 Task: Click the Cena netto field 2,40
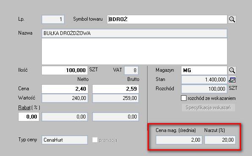pos(65,89)
